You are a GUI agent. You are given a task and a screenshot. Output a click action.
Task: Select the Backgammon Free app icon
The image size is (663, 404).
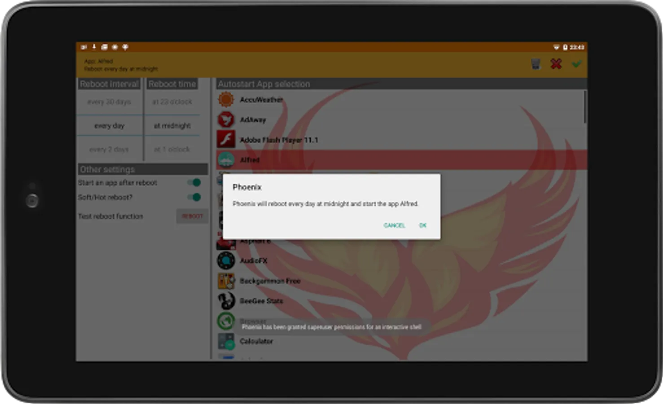(226, 281)
